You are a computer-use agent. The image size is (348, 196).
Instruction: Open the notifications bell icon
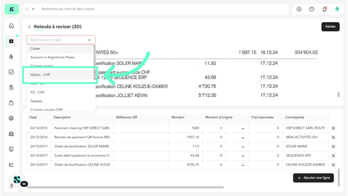click(x=324, y=9)
